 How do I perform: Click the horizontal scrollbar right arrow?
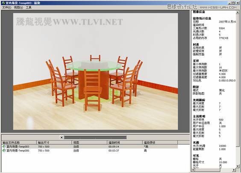pyautogui.click(x=234, y=170)
